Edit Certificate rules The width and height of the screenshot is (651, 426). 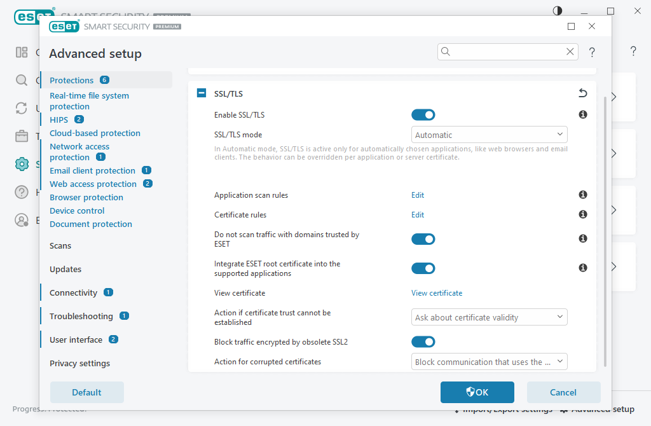tap(418, 215)
